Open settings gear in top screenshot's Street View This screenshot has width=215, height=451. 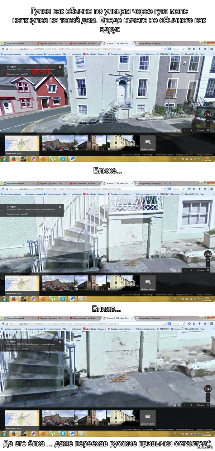[x=179, y=130]
